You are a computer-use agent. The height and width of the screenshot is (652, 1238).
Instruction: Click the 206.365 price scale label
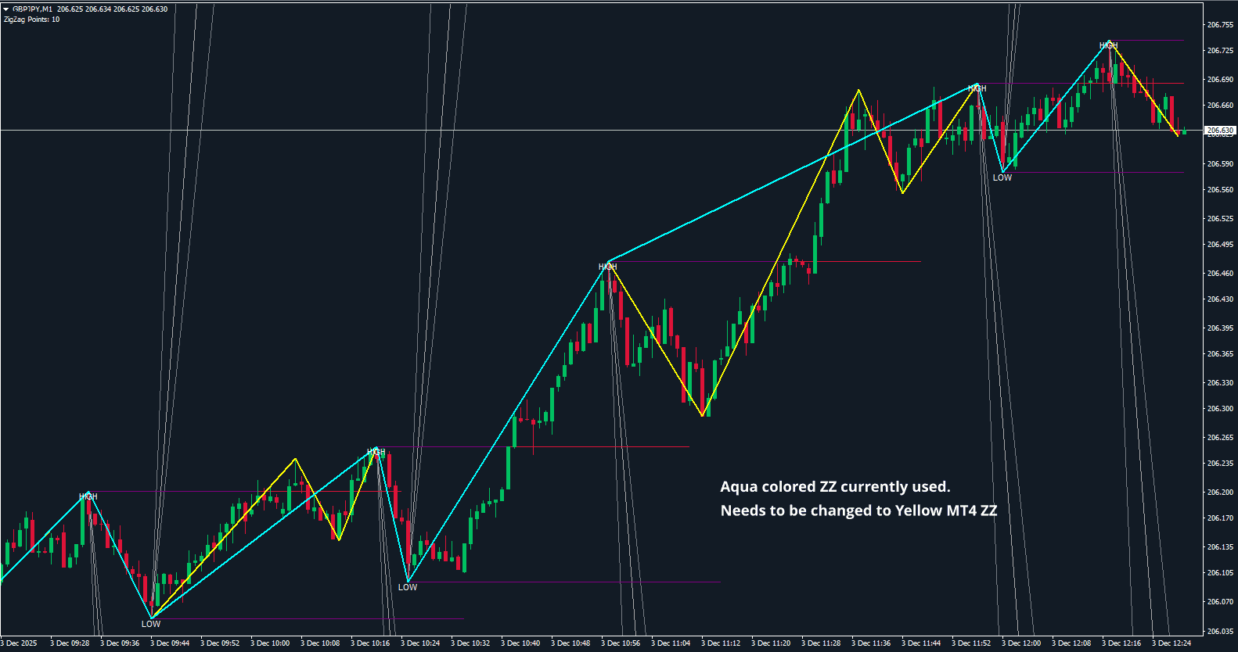[x=1220, y=354]
